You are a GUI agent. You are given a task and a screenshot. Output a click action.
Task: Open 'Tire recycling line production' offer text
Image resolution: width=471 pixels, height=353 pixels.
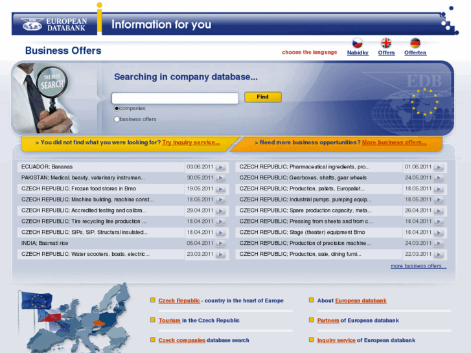[x=84, y=222]
